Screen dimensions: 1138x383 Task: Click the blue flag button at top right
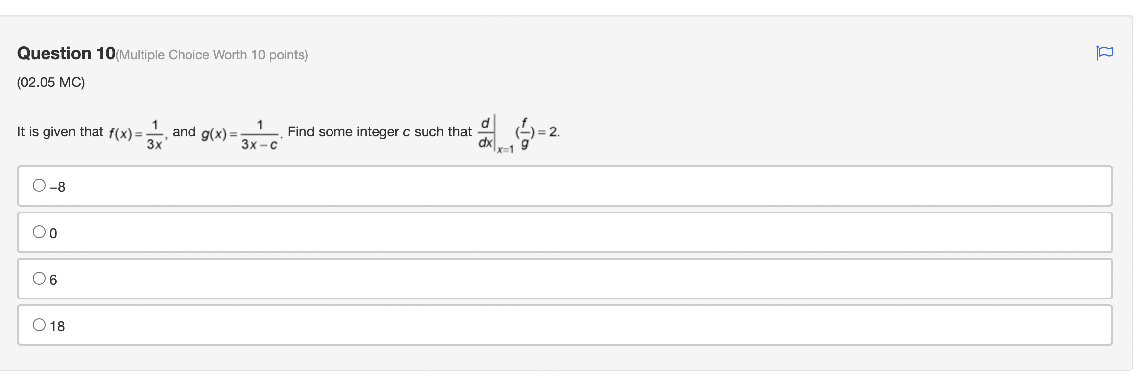coord(1106,53)
